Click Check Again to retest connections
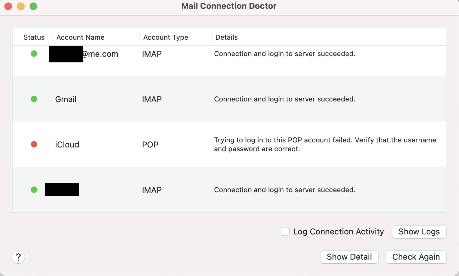Screen dimensions: 459x276 (416, 257)
